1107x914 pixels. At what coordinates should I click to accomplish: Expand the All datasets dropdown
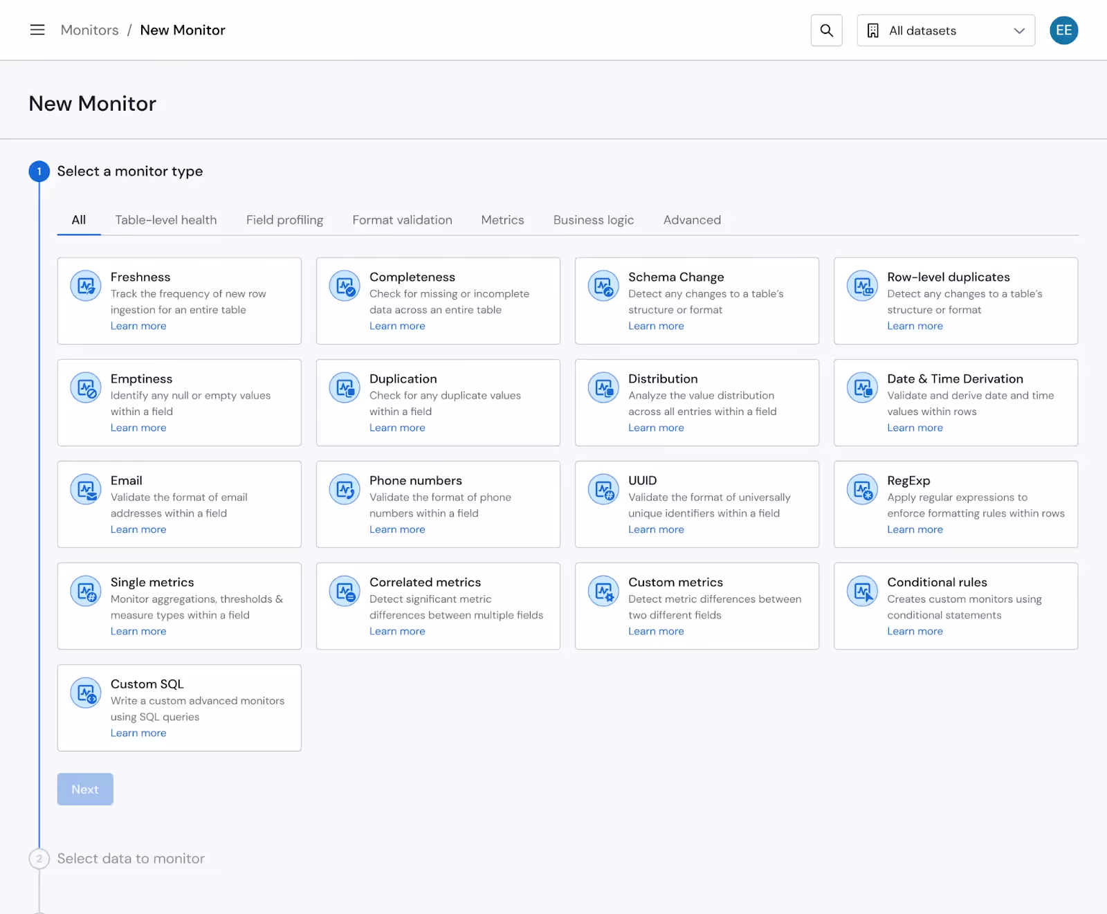946,30
